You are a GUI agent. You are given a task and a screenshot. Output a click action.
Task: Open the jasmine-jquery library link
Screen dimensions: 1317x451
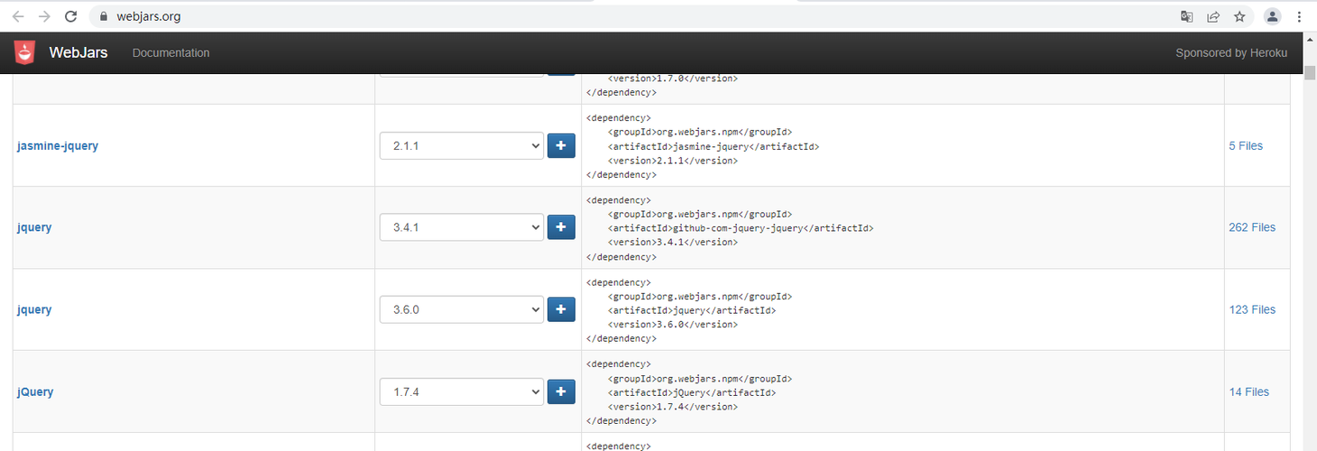58,146
